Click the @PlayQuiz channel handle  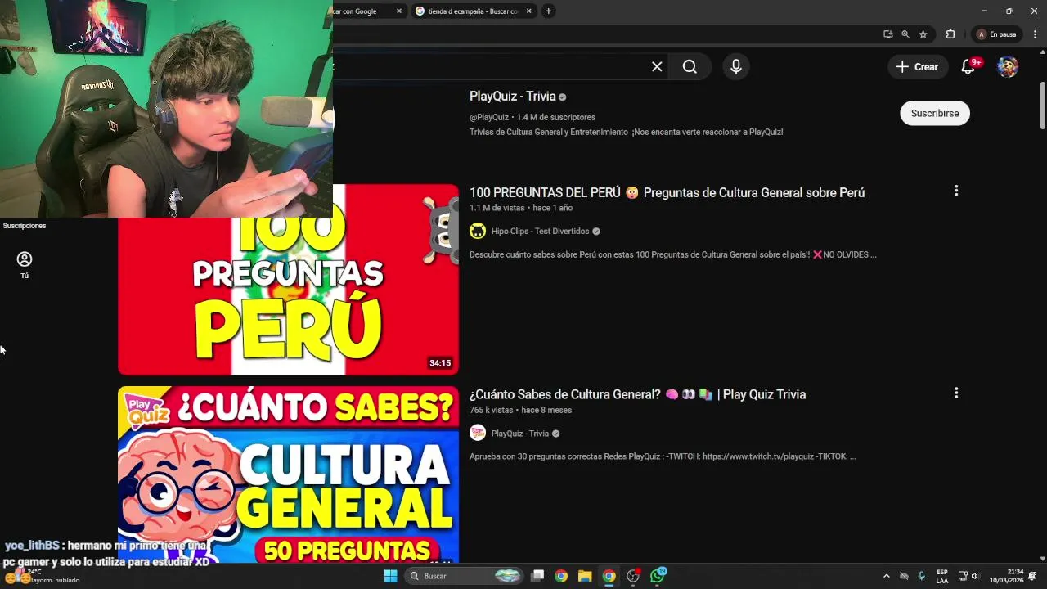[x=489, y=118]
